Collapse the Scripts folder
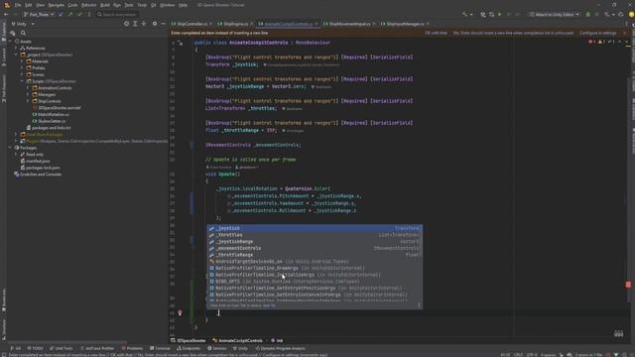 22,81
